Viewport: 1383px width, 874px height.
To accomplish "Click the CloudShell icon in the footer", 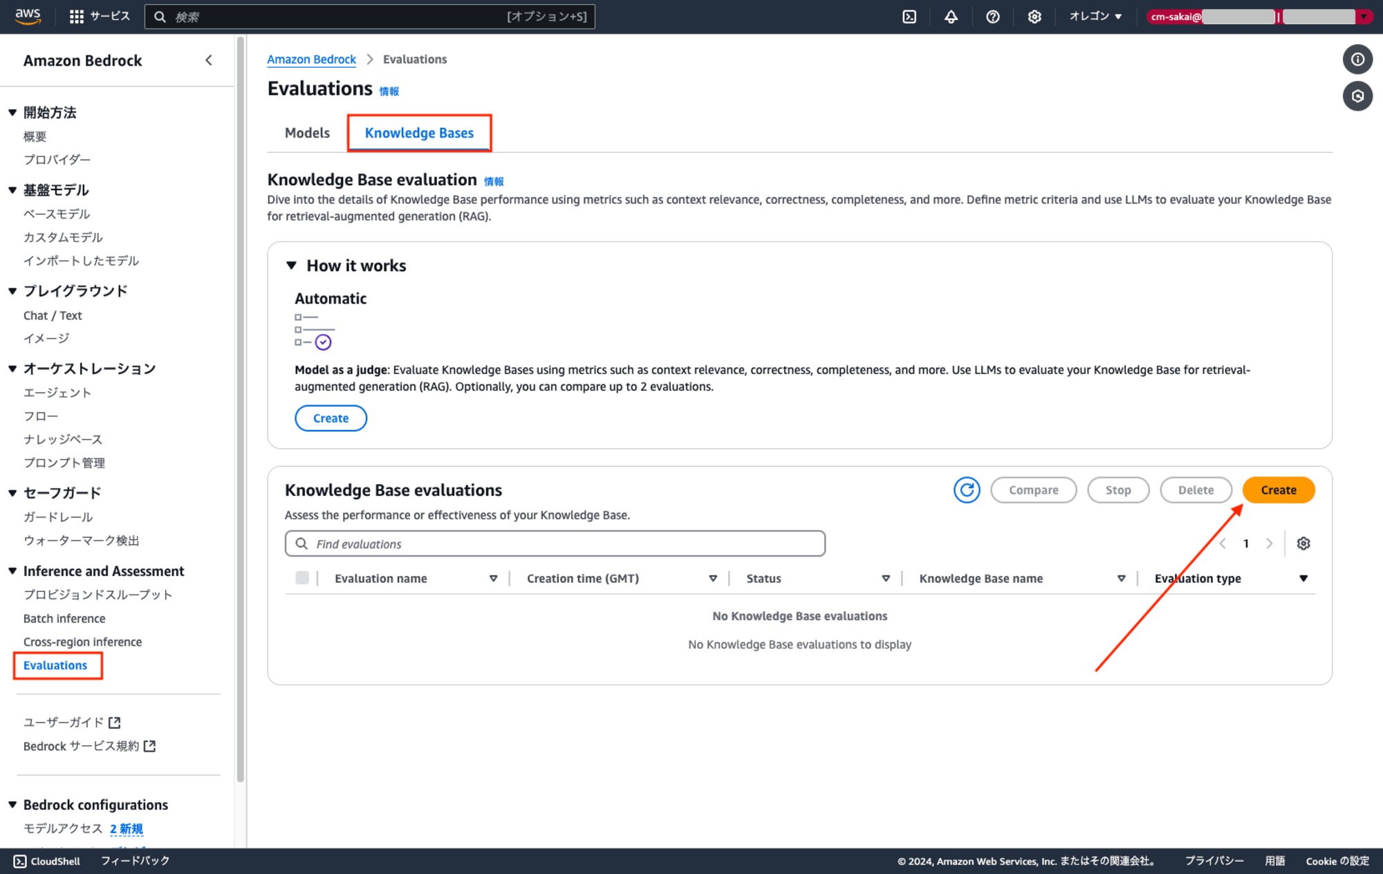I will tap(20, 861).
